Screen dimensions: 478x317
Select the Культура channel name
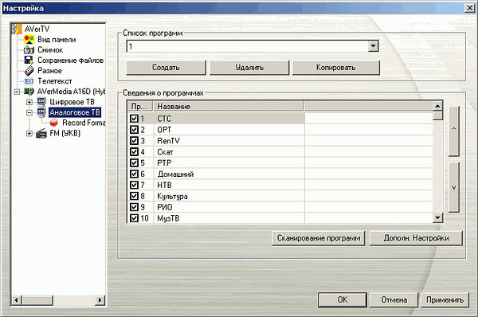click(172, 196)
